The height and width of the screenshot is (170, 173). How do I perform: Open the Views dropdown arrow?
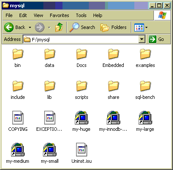click(x=147, y=27)
